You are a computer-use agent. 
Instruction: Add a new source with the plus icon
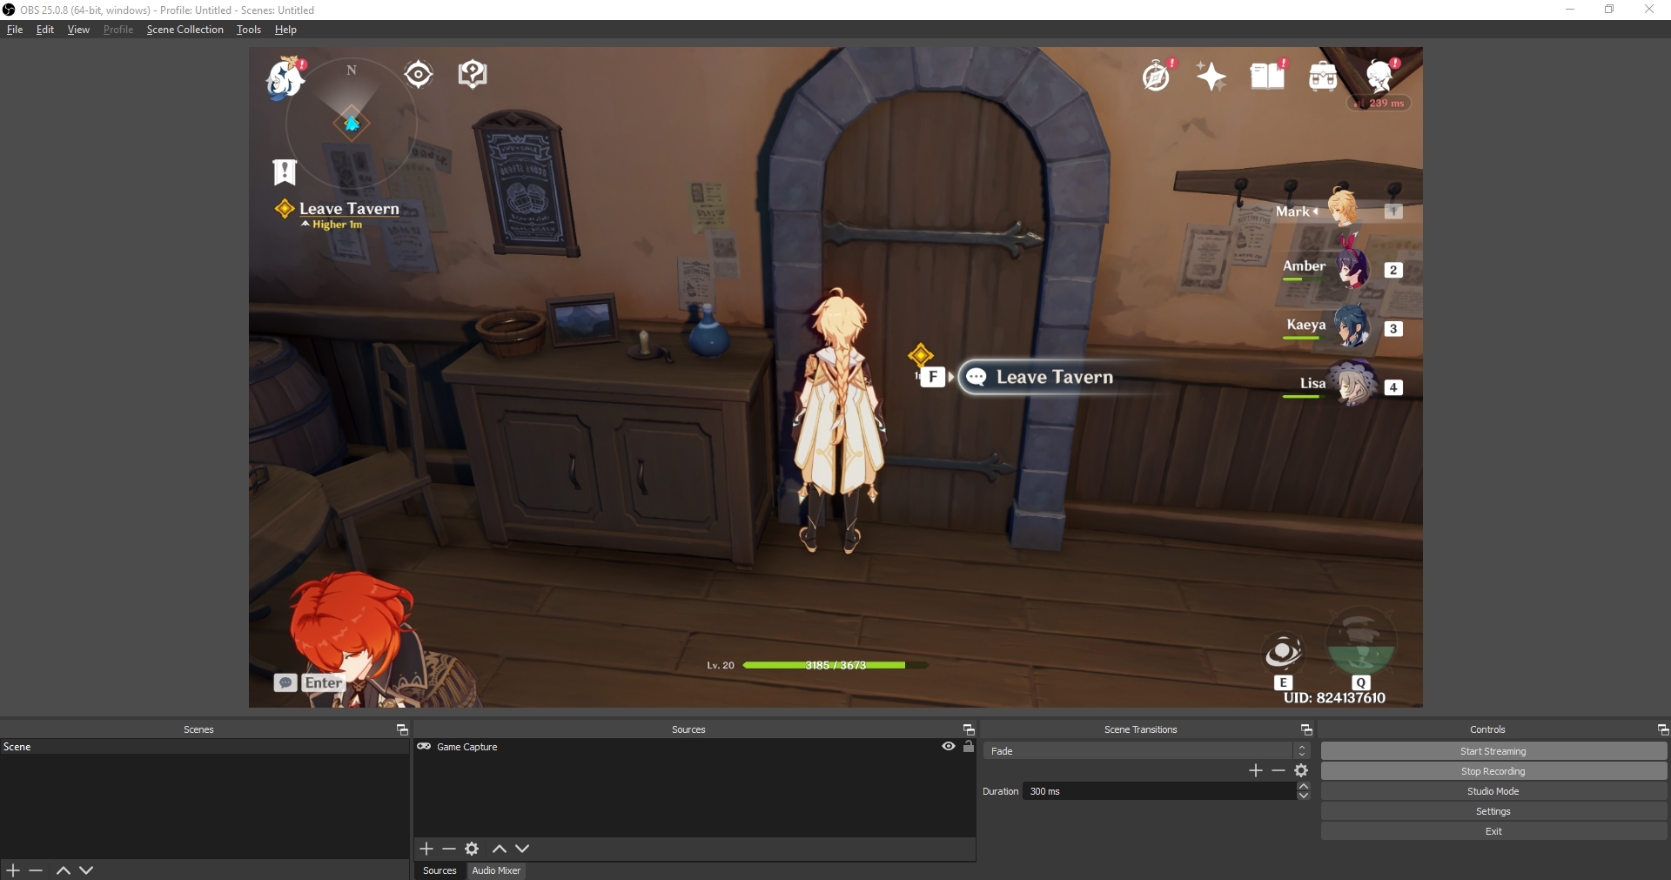(x=426, y=849)
